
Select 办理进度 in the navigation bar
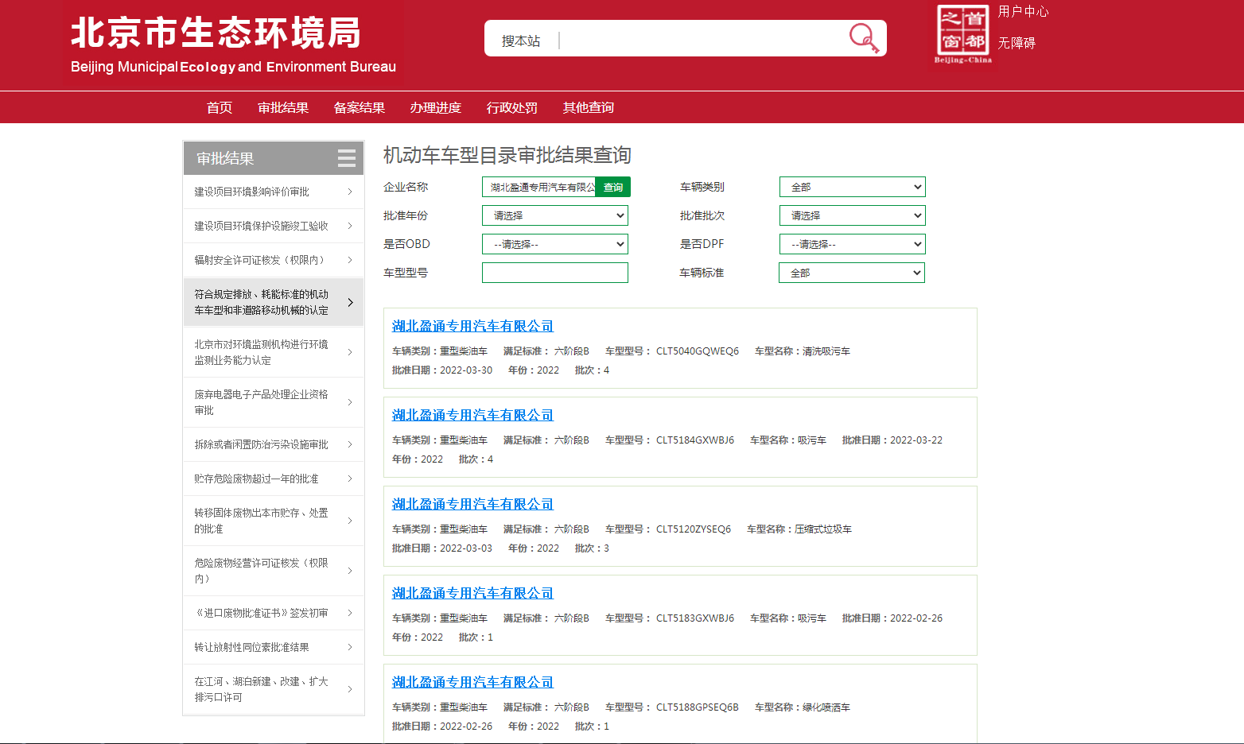tap(435, 107)
